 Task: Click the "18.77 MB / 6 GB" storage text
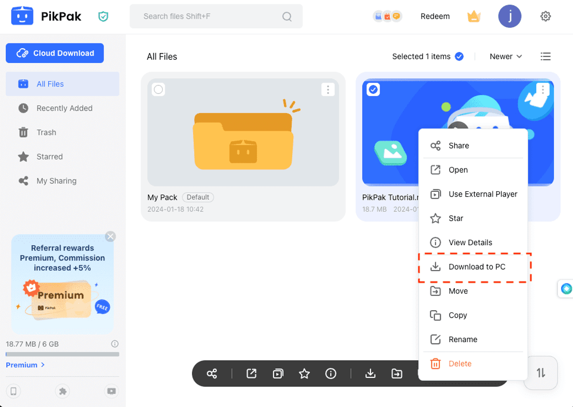click(x=32, y=344)
